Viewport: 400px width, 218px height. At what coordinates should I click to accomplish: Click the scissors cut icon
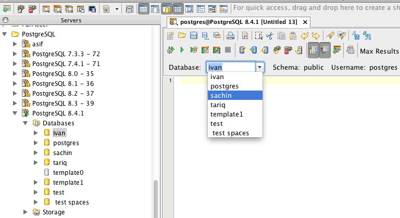point(270,36)
